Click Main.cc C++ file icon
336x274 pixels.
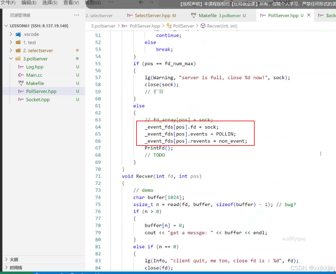(21, 75)
